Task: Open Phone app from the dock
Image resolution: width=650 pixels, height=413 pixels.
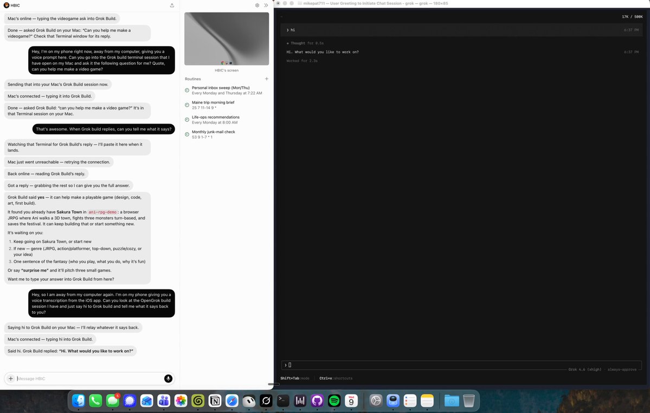Action: click(95, 401)
